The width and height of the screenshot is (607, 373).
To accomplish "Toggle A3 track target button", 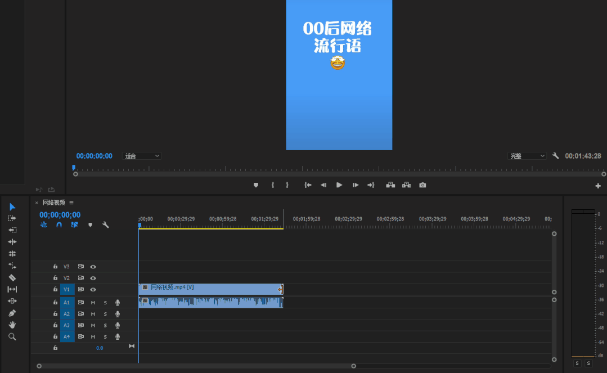I will click(66, 325).
